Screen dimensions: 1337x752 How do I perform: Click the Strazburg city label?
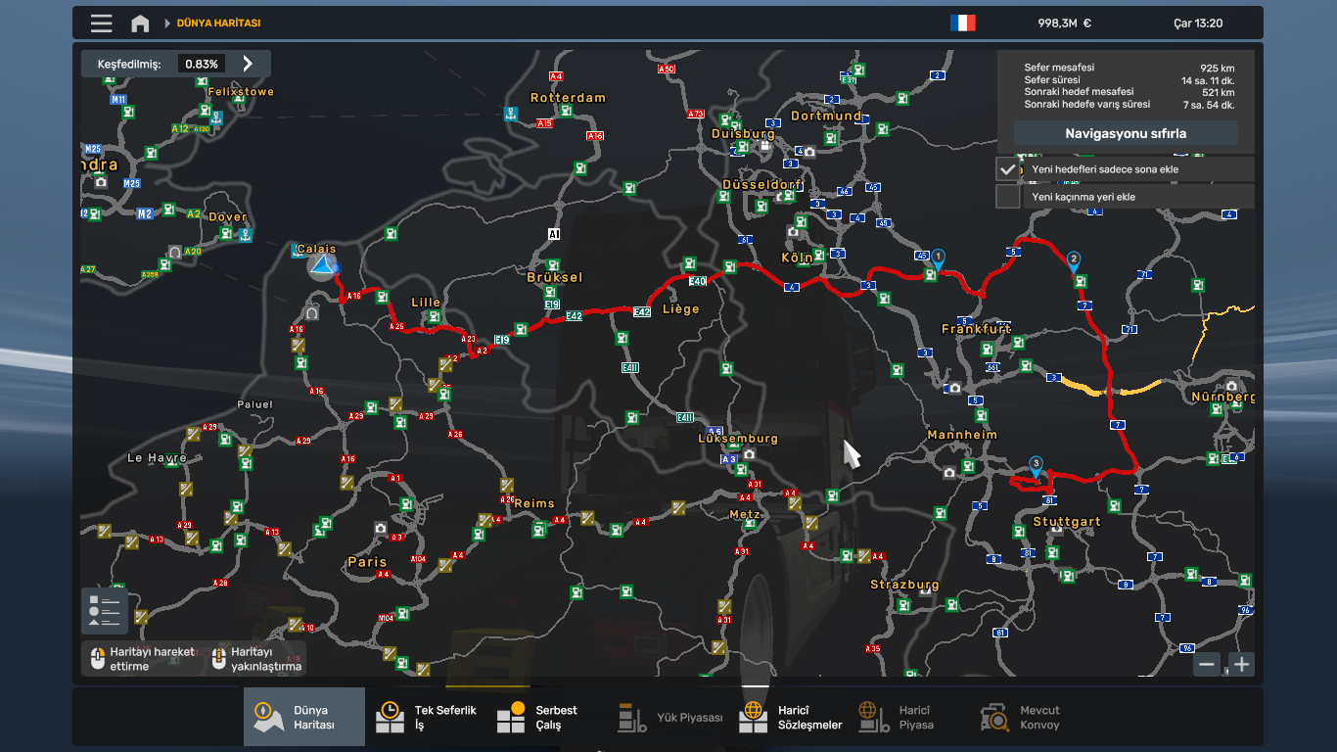click(x=905, y=585)
